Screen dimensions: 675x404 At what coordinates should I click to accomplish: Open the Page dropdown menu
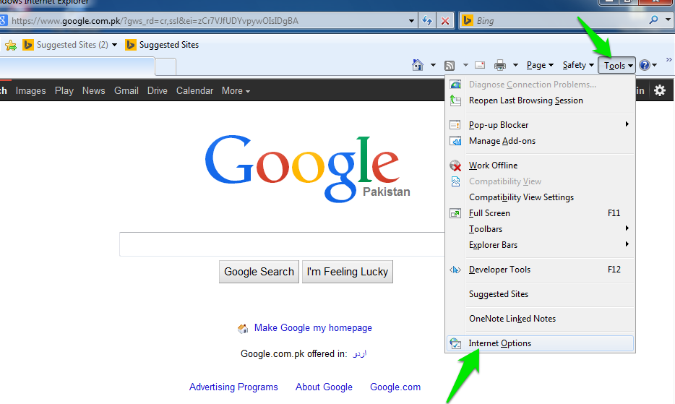pyautogui.click(x=540, y=65)
